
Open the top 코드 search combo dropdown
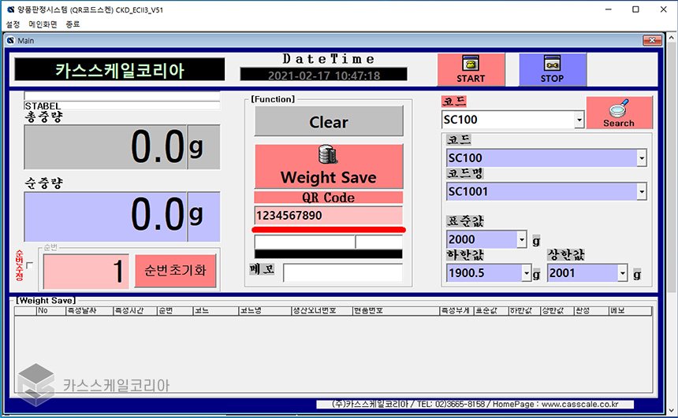click(x=579, y=120)
